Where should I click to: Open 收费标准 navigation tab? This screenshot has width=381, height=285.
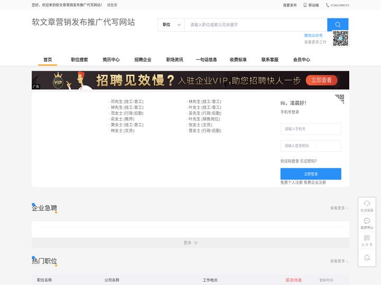(238, 60)
